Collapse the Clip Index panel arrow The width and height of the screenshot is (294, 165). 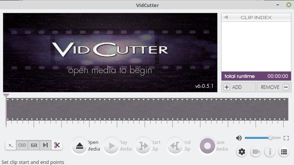[x=226, y=17]
